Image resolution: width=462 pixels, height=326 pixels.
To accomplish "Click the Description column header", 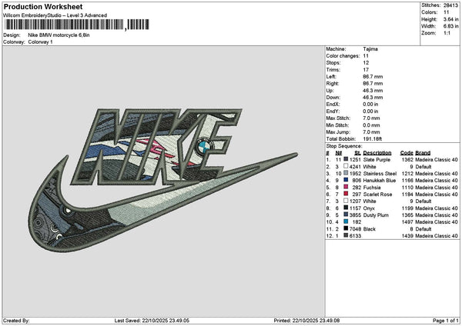I will tap(377, 153).
